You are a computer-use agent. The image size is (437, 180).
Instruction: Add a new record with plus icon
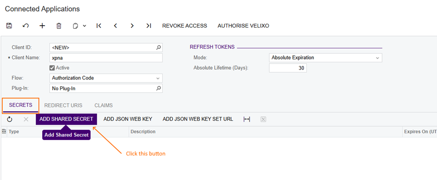(x=42, y=26)
